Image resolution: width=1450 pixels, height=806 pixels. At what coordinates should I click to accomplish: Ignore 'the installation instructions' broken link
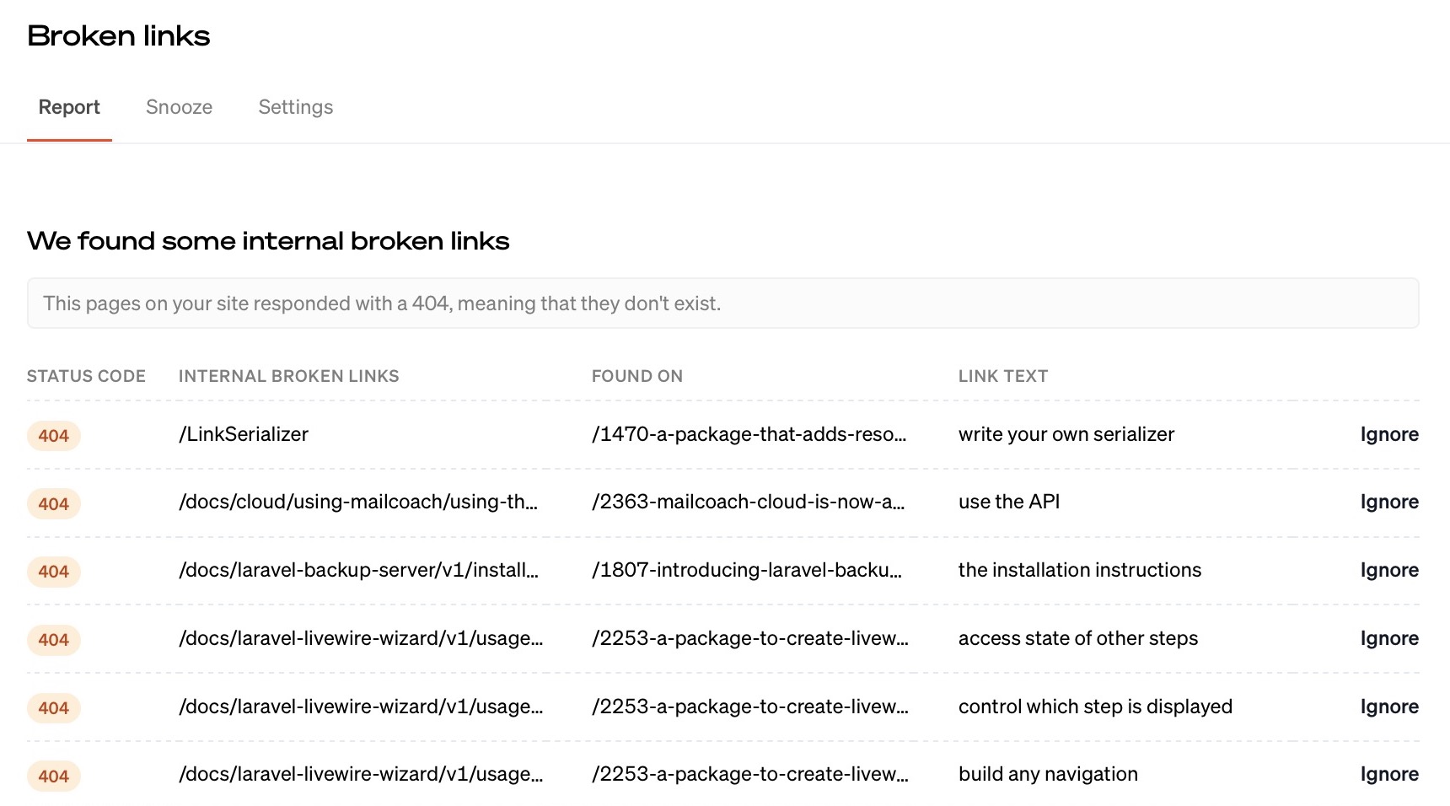(x=1389, y=570)
